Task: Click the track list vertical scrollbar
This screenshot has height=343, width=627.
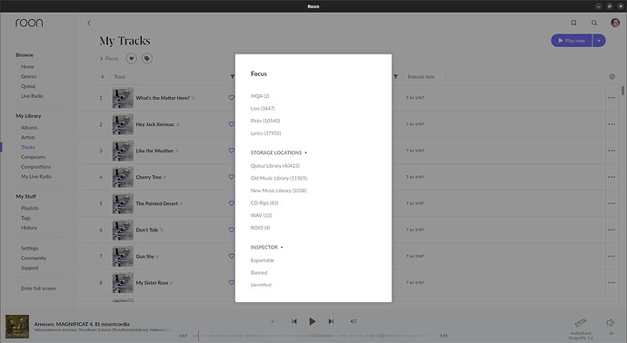Action: click(x=622, y=91)
